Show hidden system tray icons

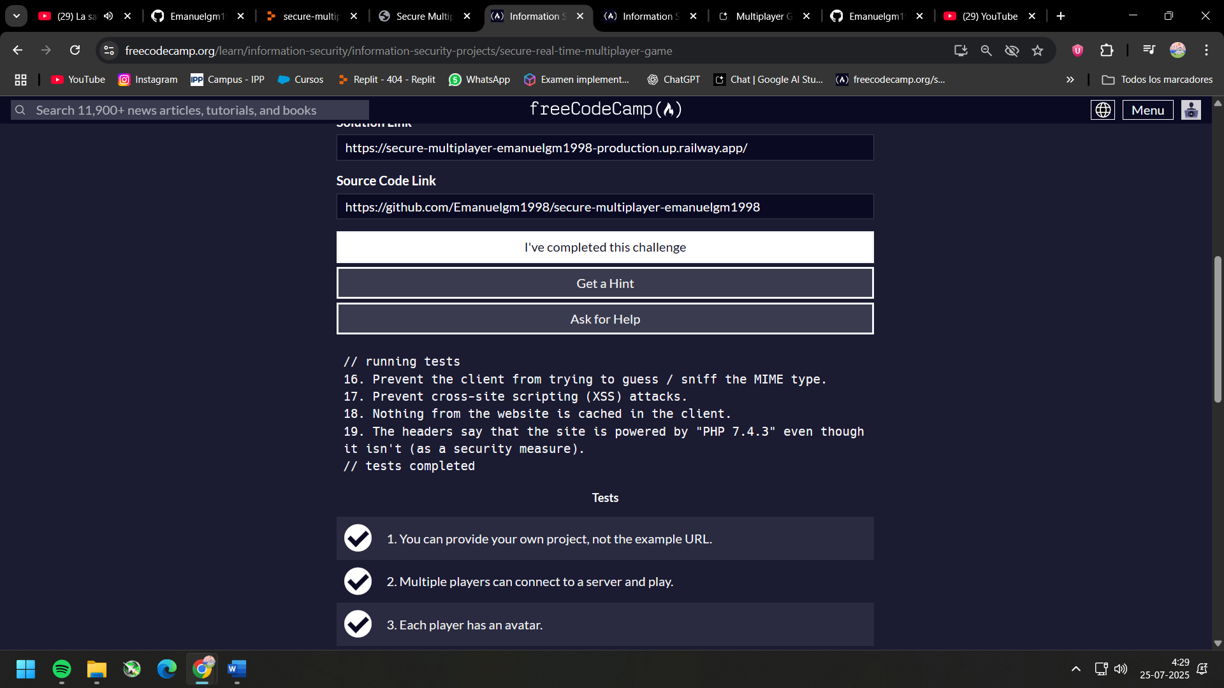point(1076,669)
